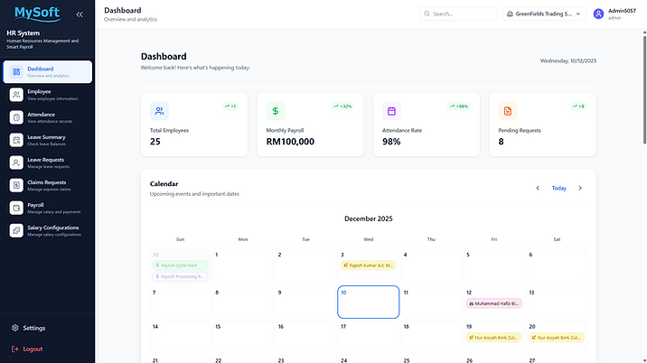Select the December 1 calendar cell
Screen dimensions: 647x363
coord(243,265)
